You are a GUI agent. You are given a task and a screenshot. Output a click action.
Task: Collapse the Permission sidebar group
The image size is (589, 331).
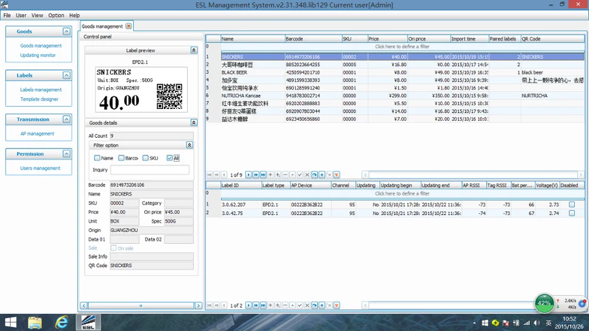point(67,154)
